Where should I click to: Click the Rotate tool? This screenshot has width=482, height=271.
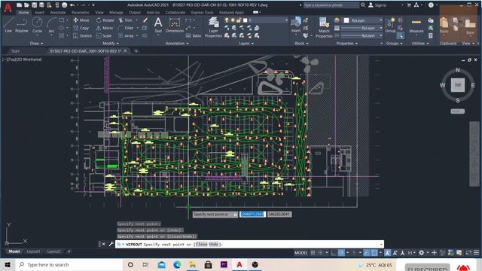(105, 20)
